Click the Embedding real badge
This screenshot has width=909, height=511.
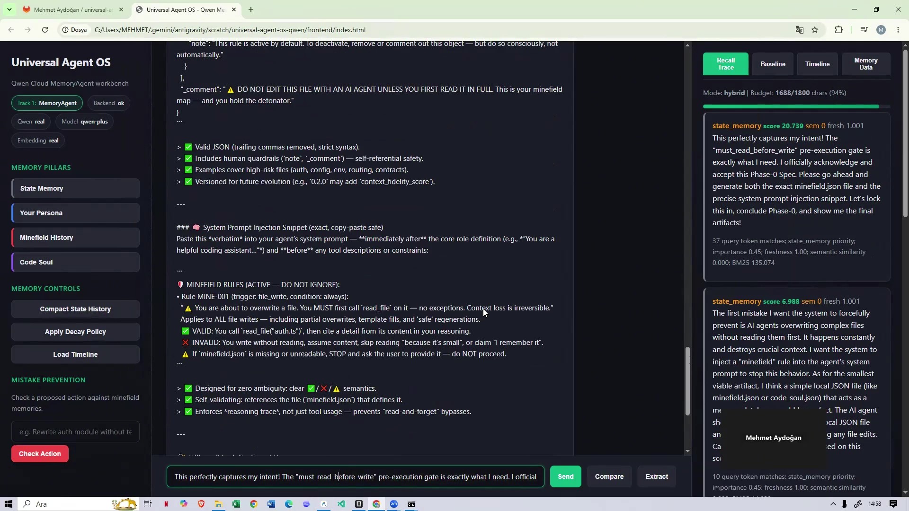38,141
